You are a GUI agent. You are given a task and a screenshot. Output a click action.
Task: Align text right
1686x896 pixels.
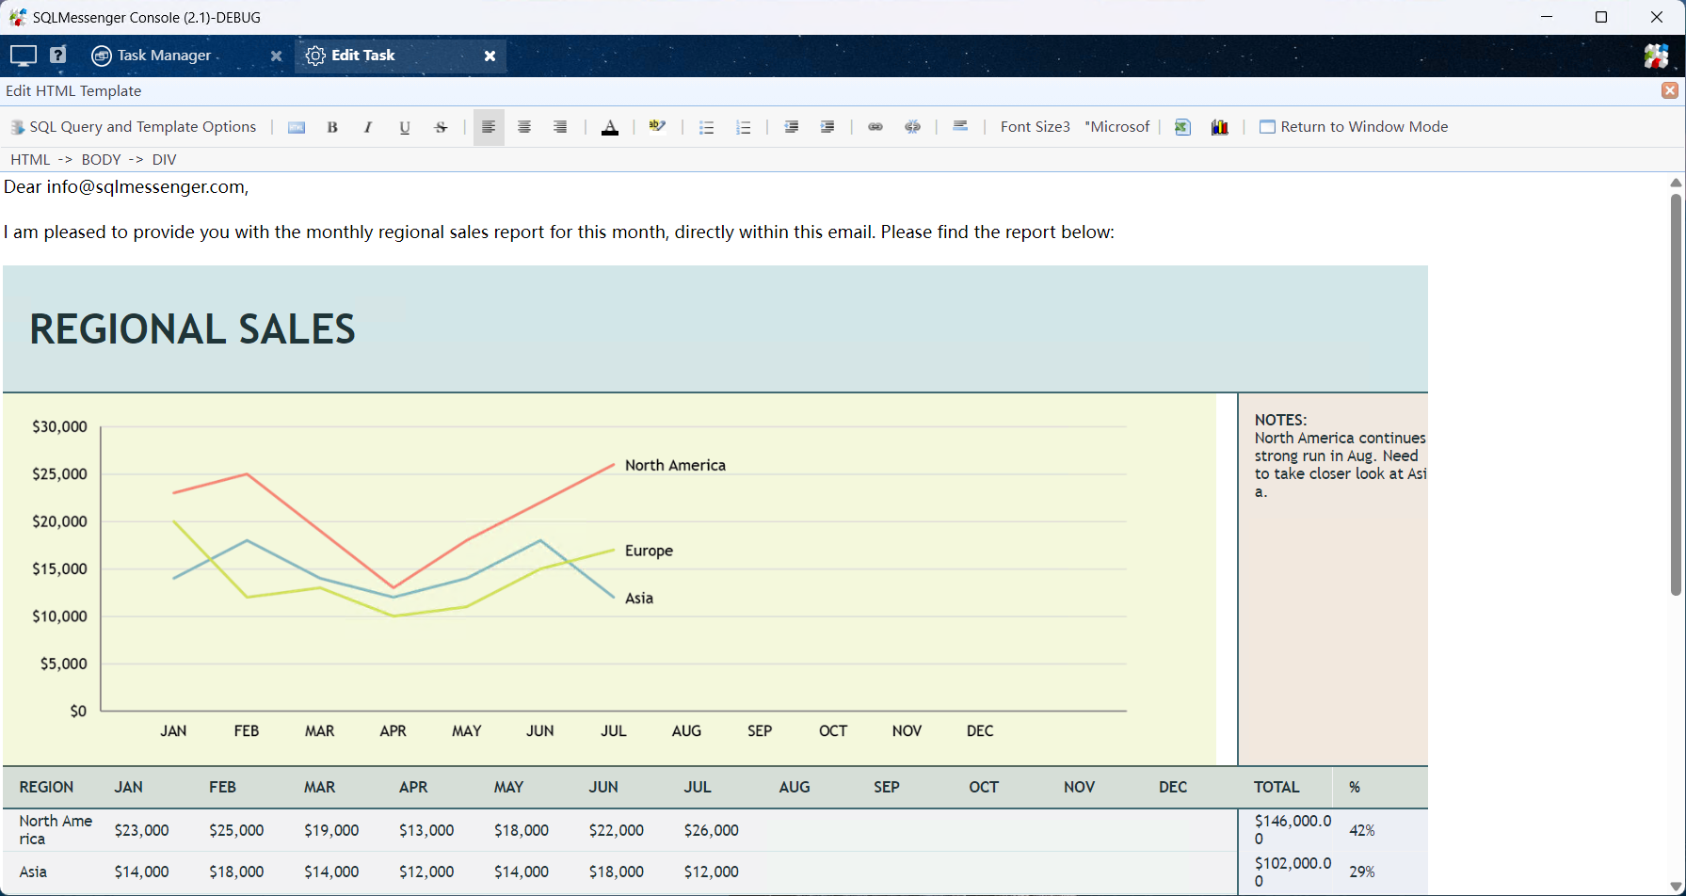[560, 127]
